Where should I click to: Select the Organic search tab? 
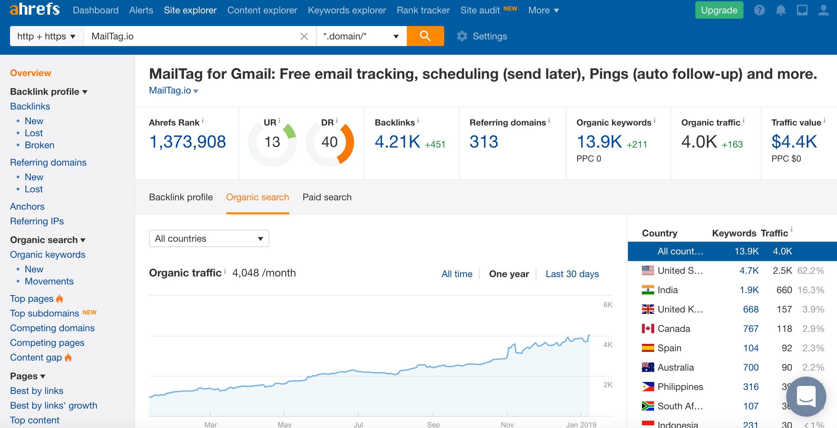(258, 197)
